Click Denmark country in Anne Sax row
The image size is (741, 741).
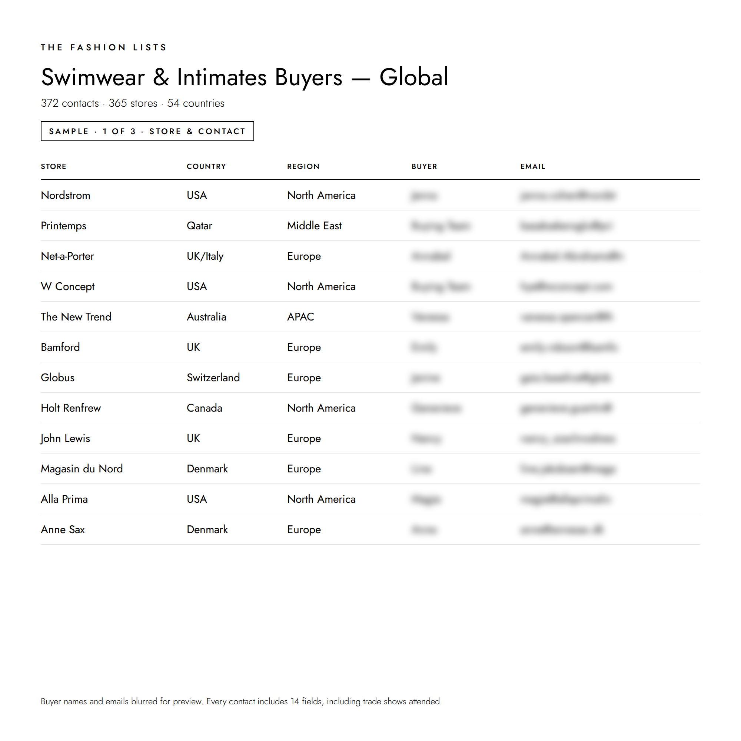(207, 529)
